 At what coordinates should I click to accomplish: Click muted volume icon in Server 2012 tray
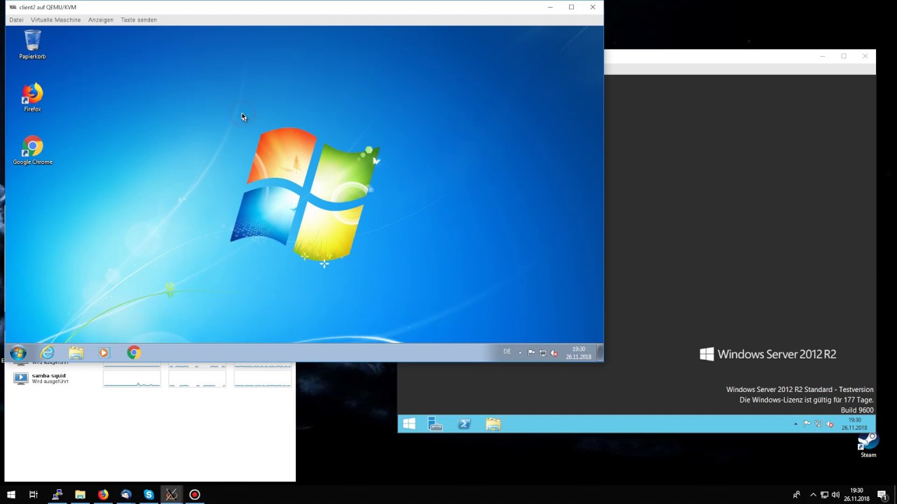[x=830, y=423]
